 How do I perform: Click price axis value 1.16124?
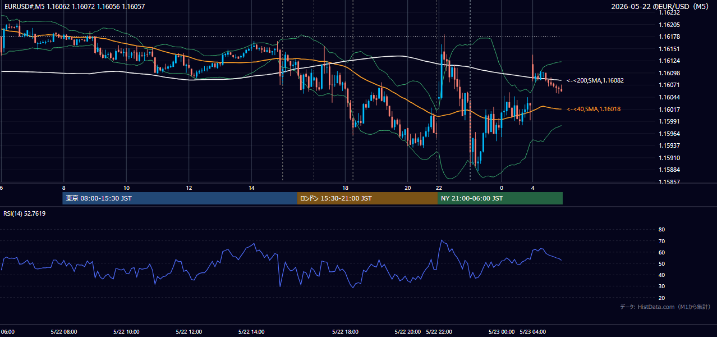[x=669, y=61]
